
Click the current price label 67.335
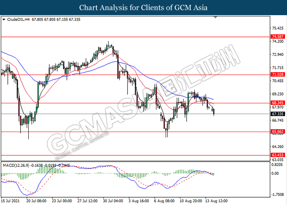tap(278, 114)
